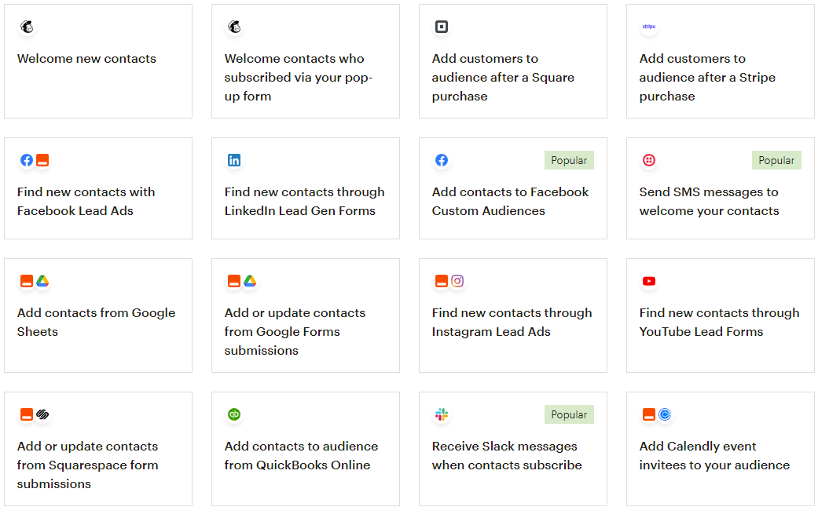Screen dimensions: 818x507
Task: Click the LinkedIn icon
Action: (x=234, y=160)
